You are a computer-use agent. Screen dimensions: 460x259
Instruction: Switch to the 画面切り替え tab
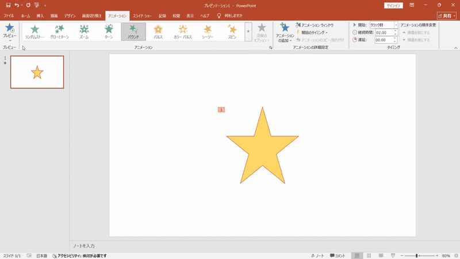coord(91,16)
